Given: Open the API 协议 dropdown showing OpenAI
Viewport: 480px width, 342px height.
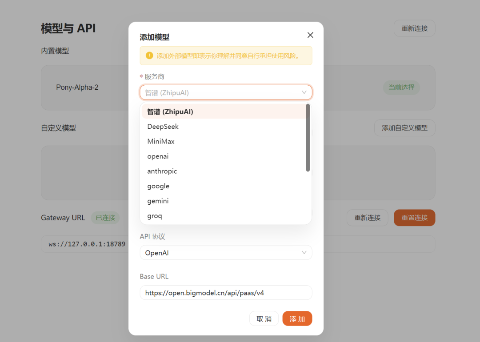Looking at the screenshot, I should [304, 252].
